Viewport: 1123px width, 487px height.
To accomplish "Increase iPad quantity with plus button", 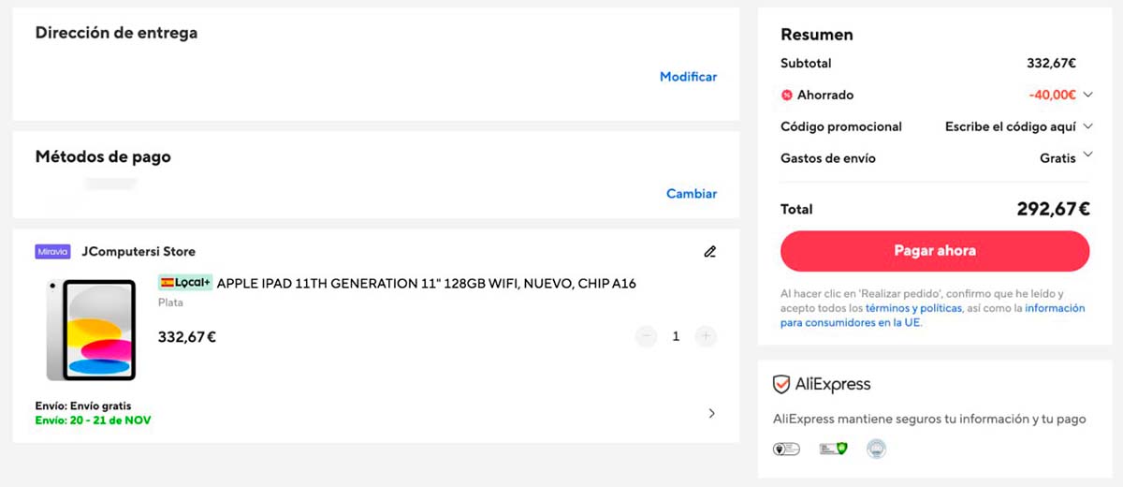I will [706, 336].
